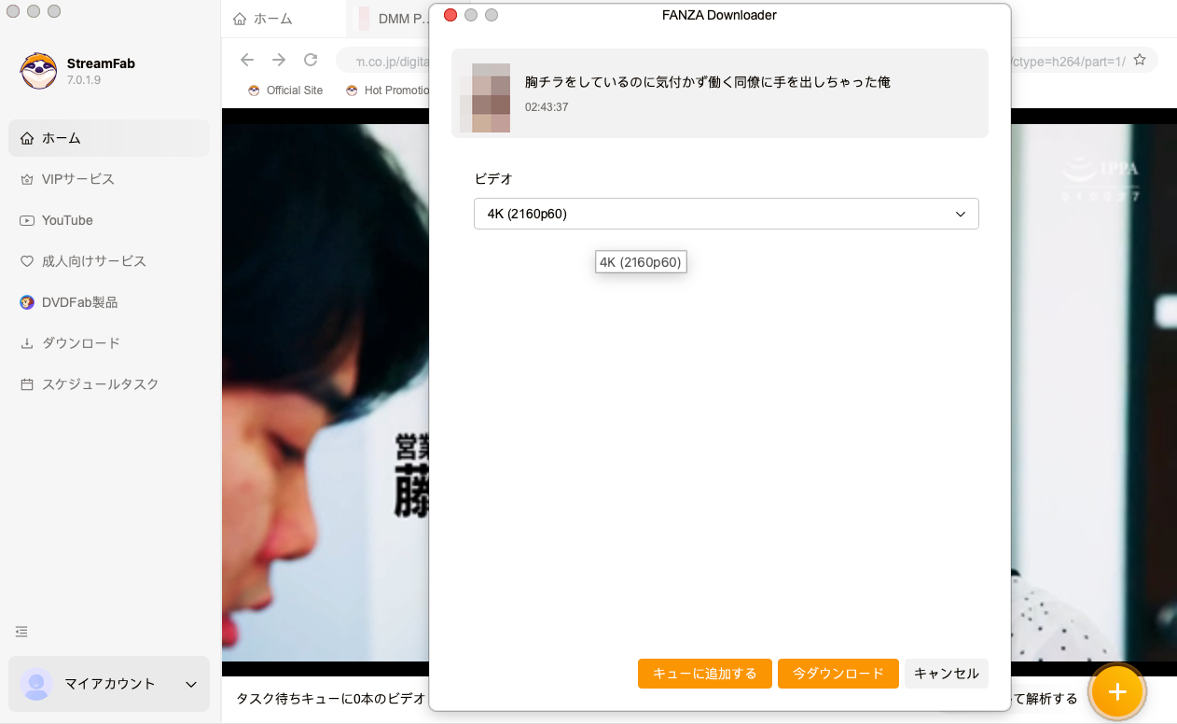
Task: Click キャンセル button
Action: (x=947, y=674)
